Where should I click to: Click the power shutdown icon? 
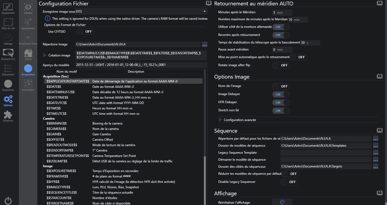pyautogui.click(x=8, y=200)
